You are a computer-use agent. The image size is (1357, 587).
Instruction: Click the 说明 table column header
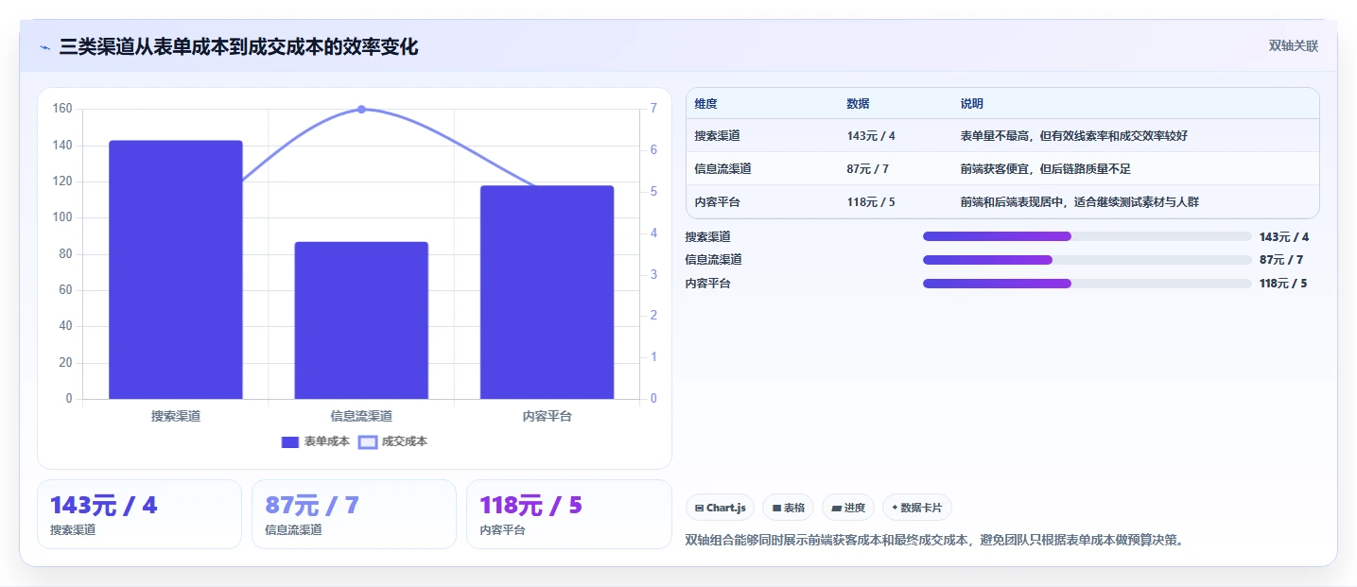point(971,104)
